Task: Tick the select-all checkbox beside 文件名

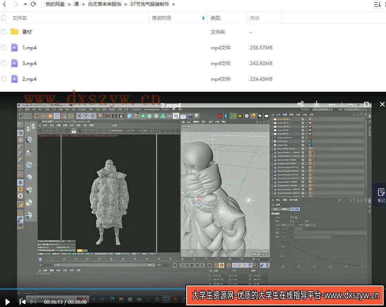Action: click(4, 18)
